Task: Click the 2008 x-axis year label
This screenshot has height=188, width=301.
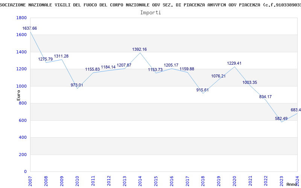Action: (x=46, y=181)
